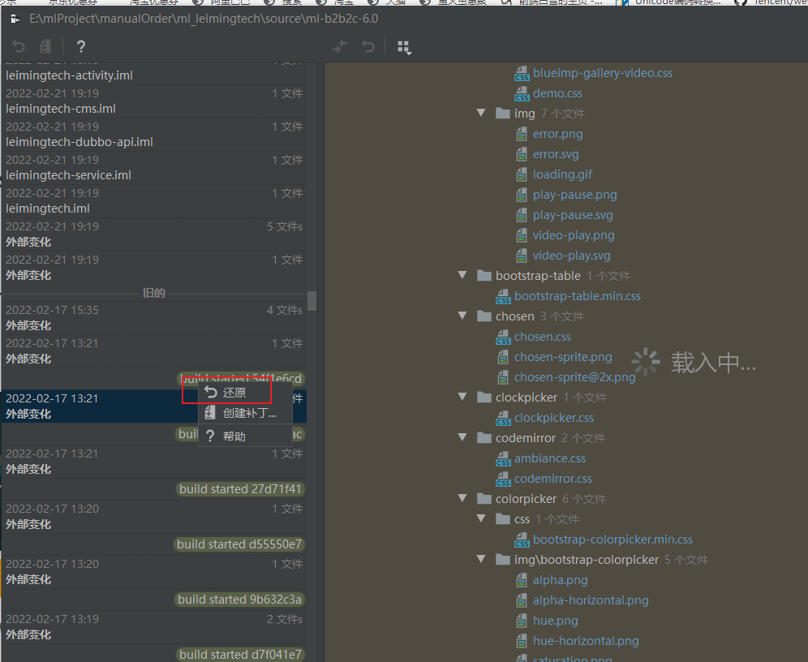The width and height of the screenshot is (808, 662).
Task: Click build started d7f041e7 label
Action: pyautogui.click(x=240, y=654)
